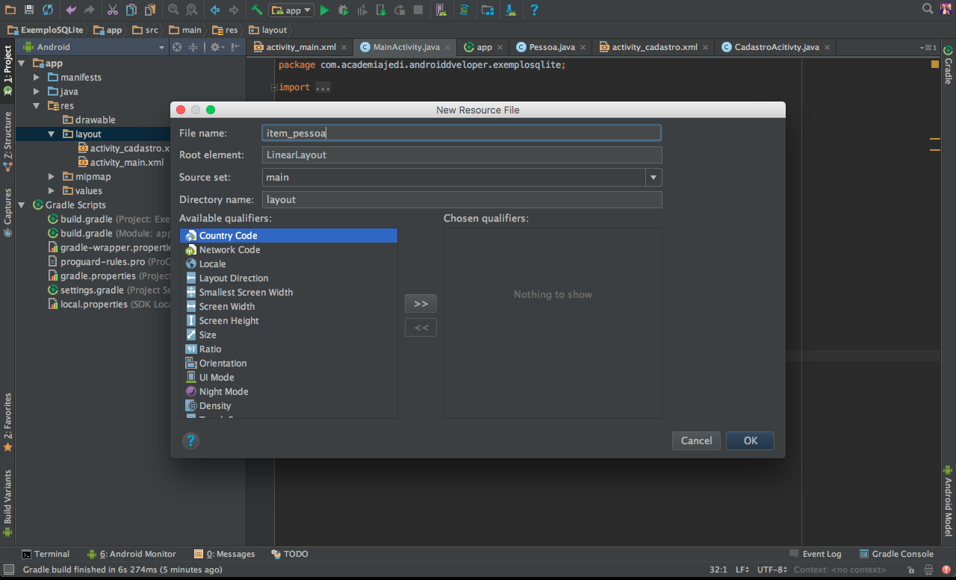Image resolution: width=956 pixels, height=580 pixels.
Task: Click the Undo arrow icon
Action: coord(71,10)
